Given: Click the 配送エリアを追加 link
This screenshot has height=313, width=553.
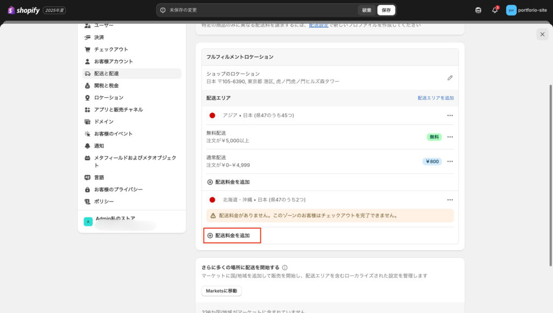Looking at the screenshot, I should click(435, 98).
